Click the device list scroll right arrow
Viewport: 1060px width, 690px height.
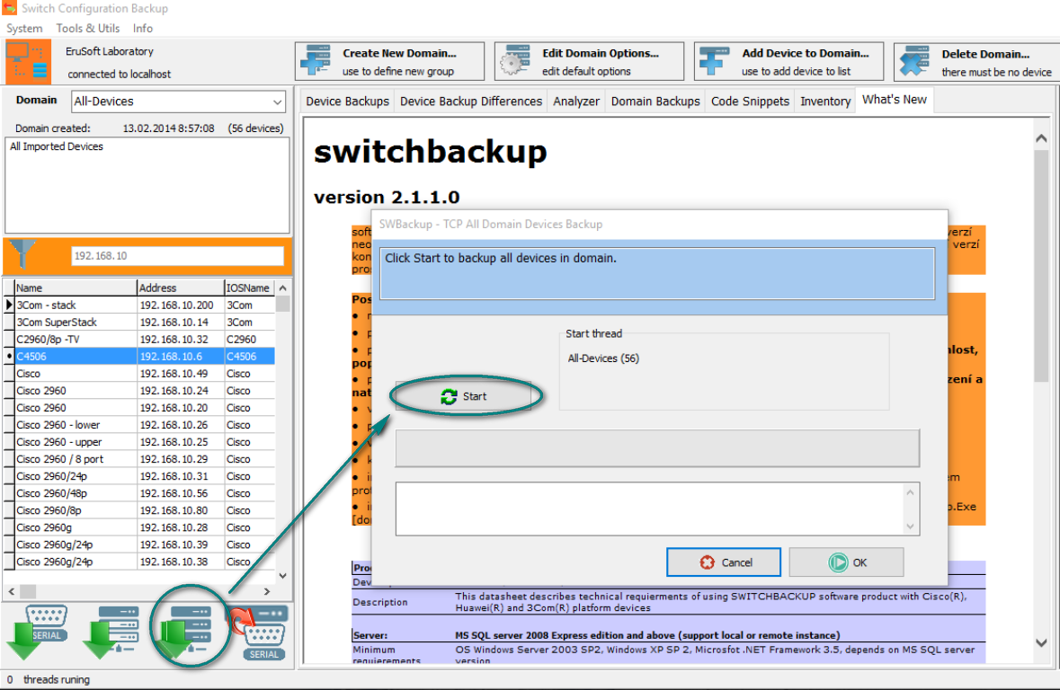[267, 591]
